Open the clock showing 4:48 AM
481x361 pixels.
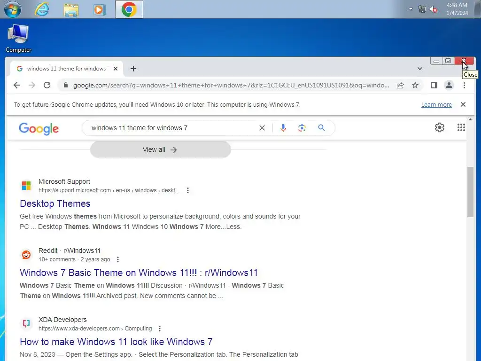(x=457, y=9)
